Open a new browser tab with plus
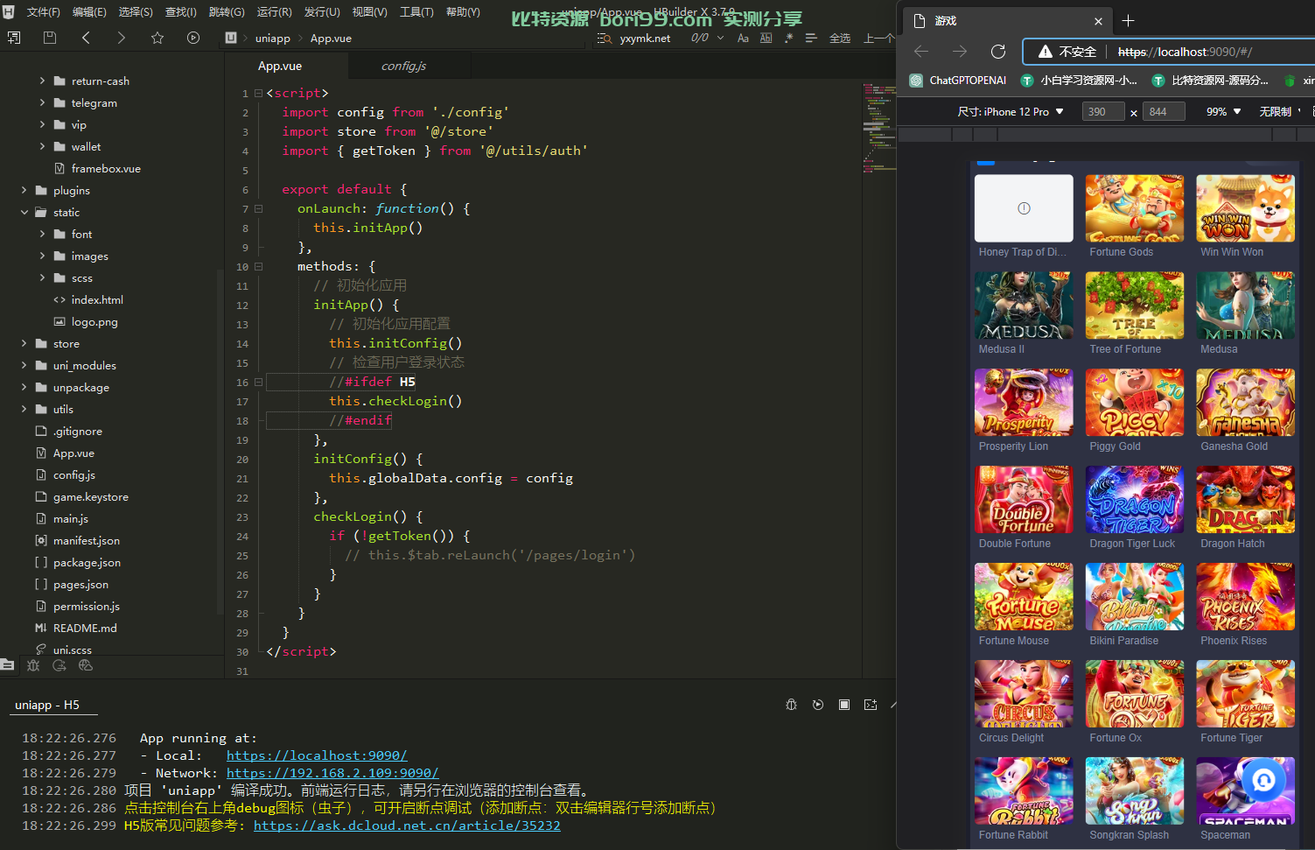Viewport: 1315px width, 850px height. [1129, 21]
